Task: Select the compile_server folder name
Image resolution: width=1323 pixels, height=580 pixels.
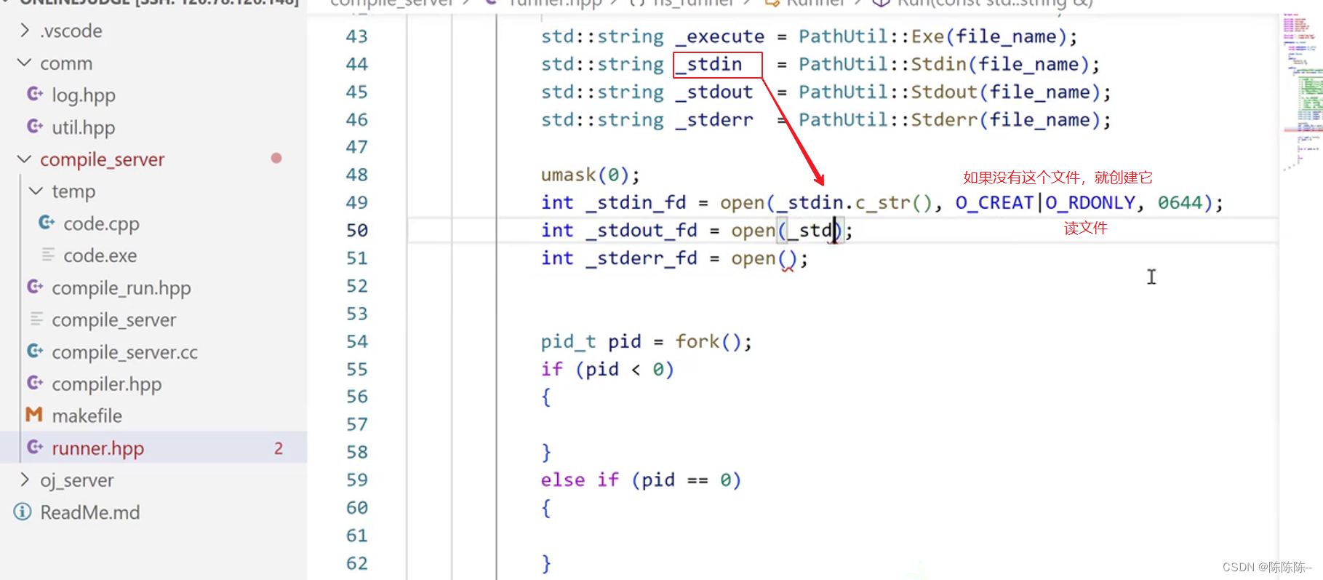Action: pos(103,159)
